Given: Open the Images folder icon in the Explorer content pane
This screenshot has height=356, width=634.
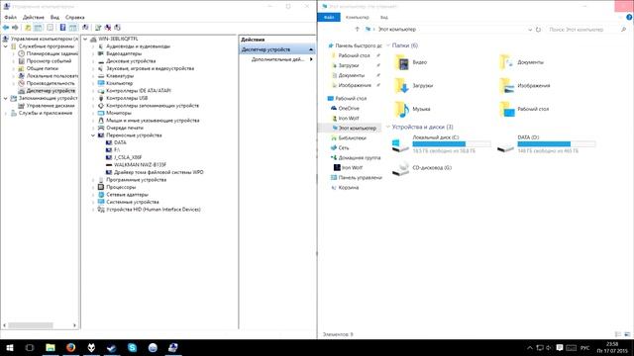Looking at the screenshot, I should pos(507,86).
